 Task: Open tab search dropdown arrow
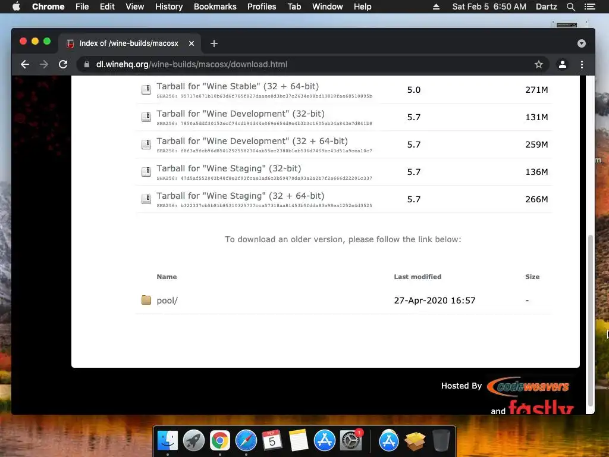click(581, 43)
